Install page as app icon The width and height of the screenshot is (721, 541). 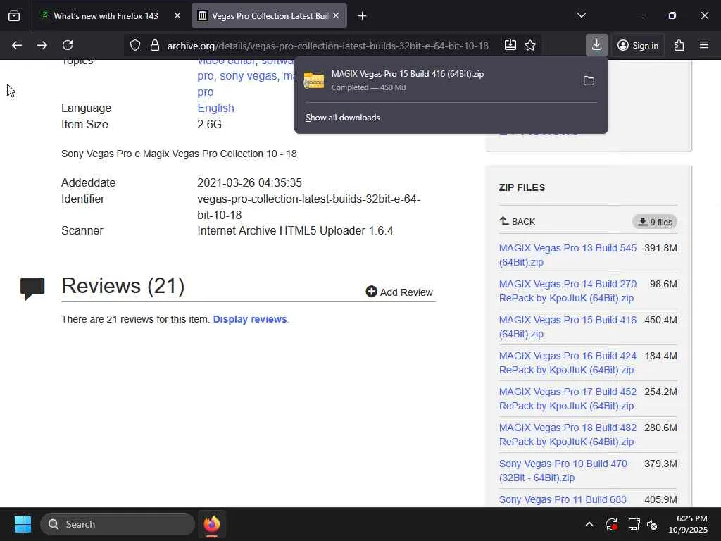tap(510, 45)
